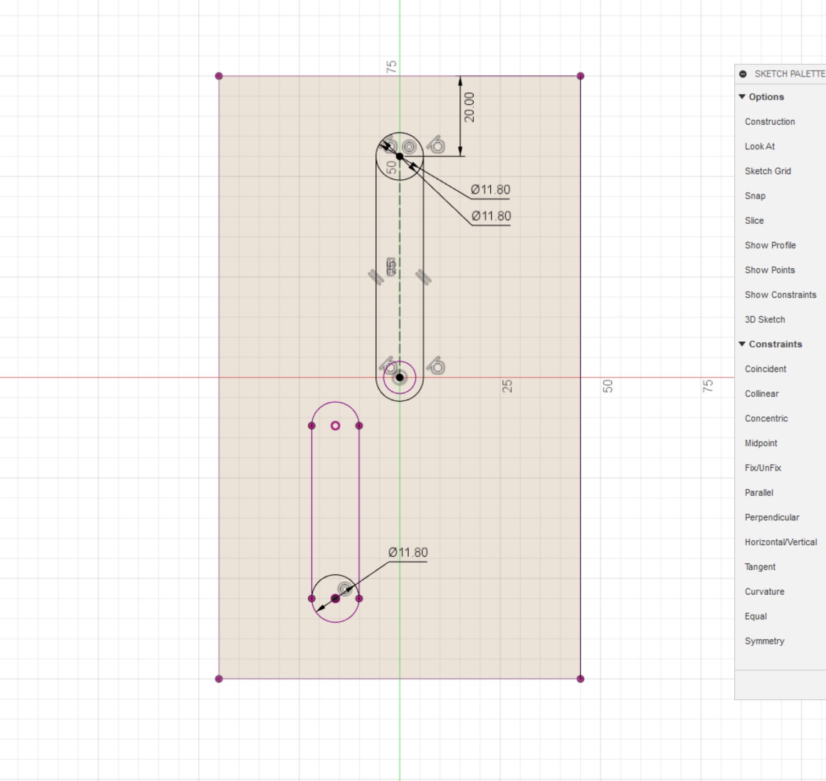Collapse the Constraints section
Screen dimensions: 826x781
[x=742, y=344]
